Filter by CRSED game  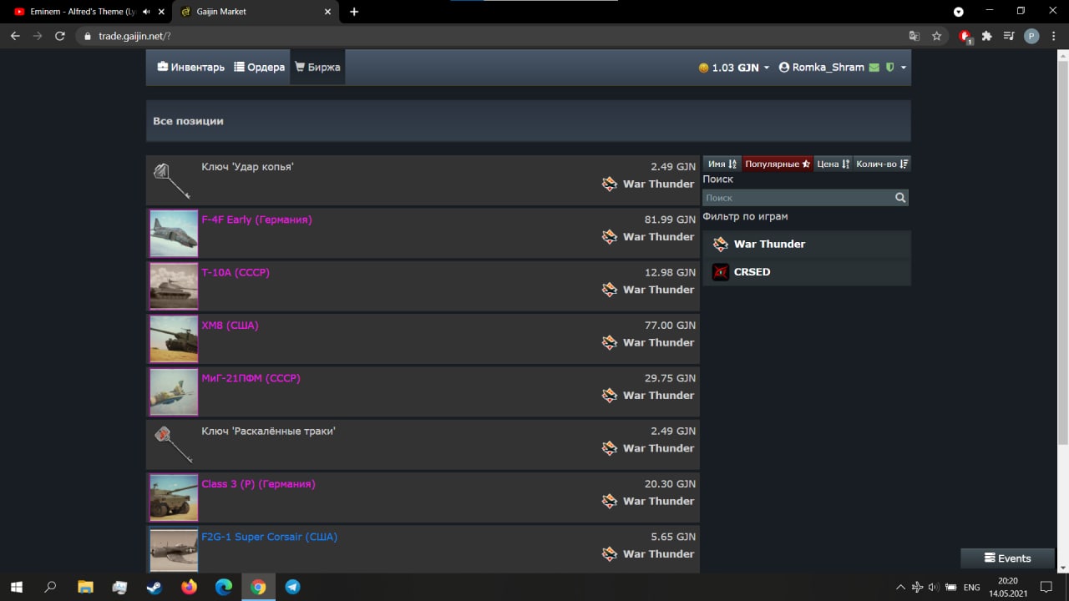click(807, 272)
